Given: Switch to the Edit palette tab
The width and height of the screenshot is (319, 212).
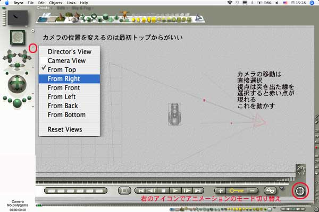Looking at the screenshot, I should click(x=61, y=8).
